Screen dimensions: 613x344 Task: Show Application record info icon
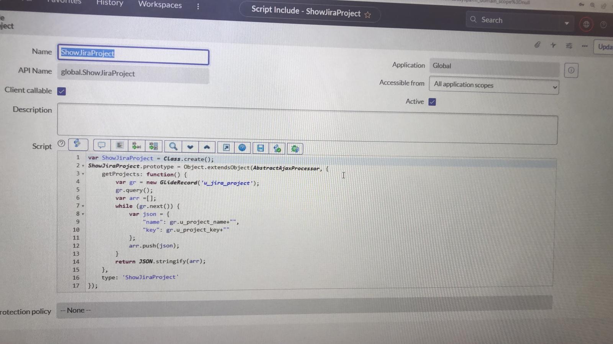pyautogui.click(x=571, y=70)
